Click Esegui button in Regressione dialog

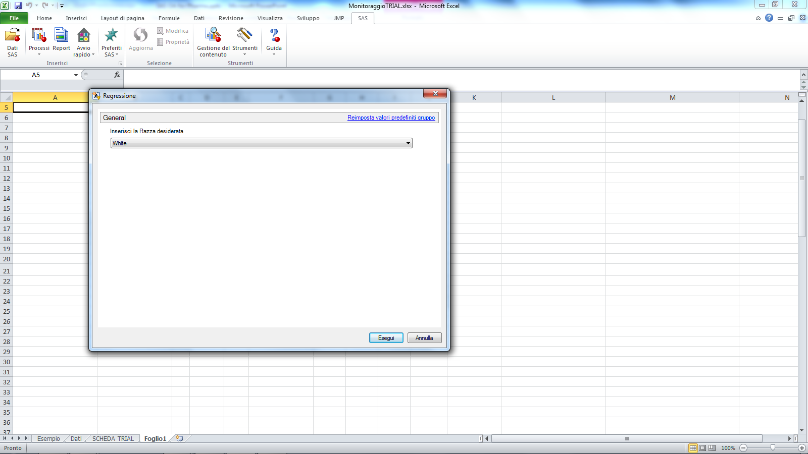pos(386,338)
